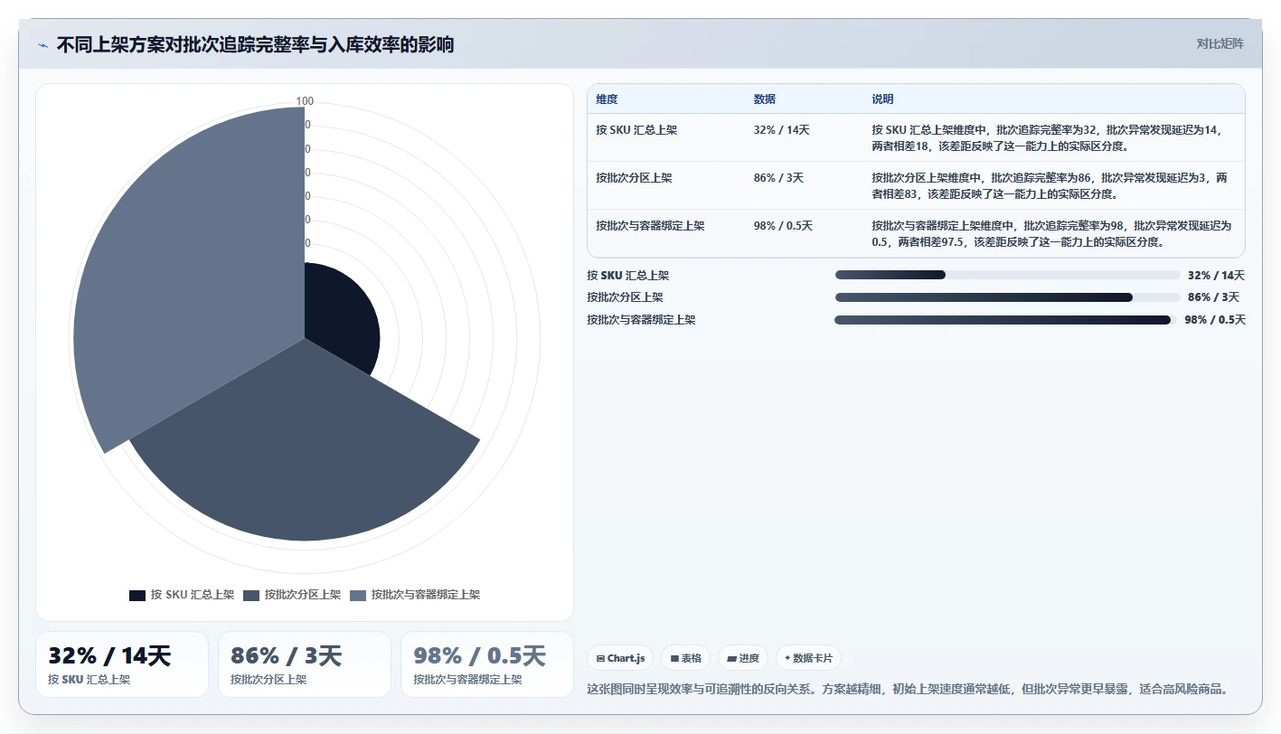Click the 86% / 3天 value right of progress bar

pos(1213,297)
